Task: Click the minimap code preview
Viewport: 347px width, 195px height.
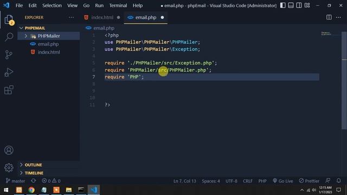Action: pos(326,34)
